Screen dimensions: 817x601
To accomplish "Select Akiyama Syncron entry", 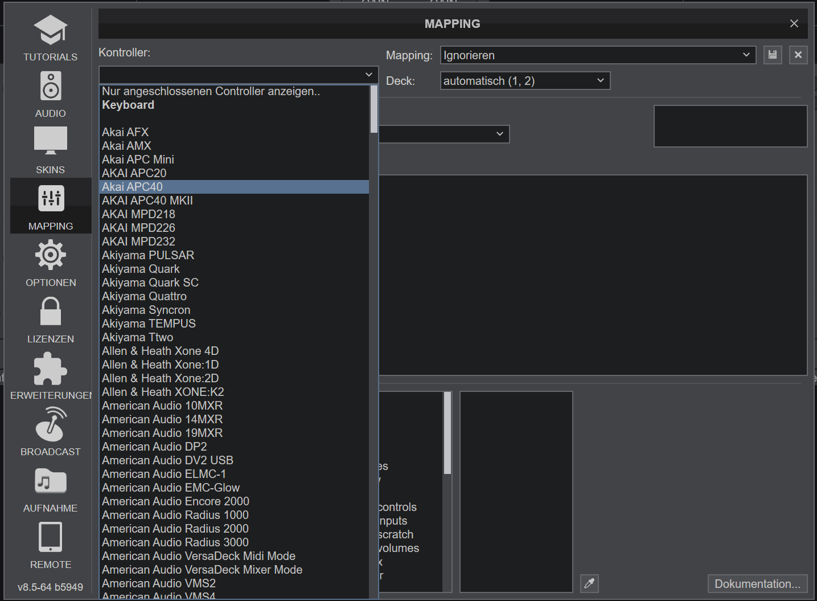I will [235, 310].
